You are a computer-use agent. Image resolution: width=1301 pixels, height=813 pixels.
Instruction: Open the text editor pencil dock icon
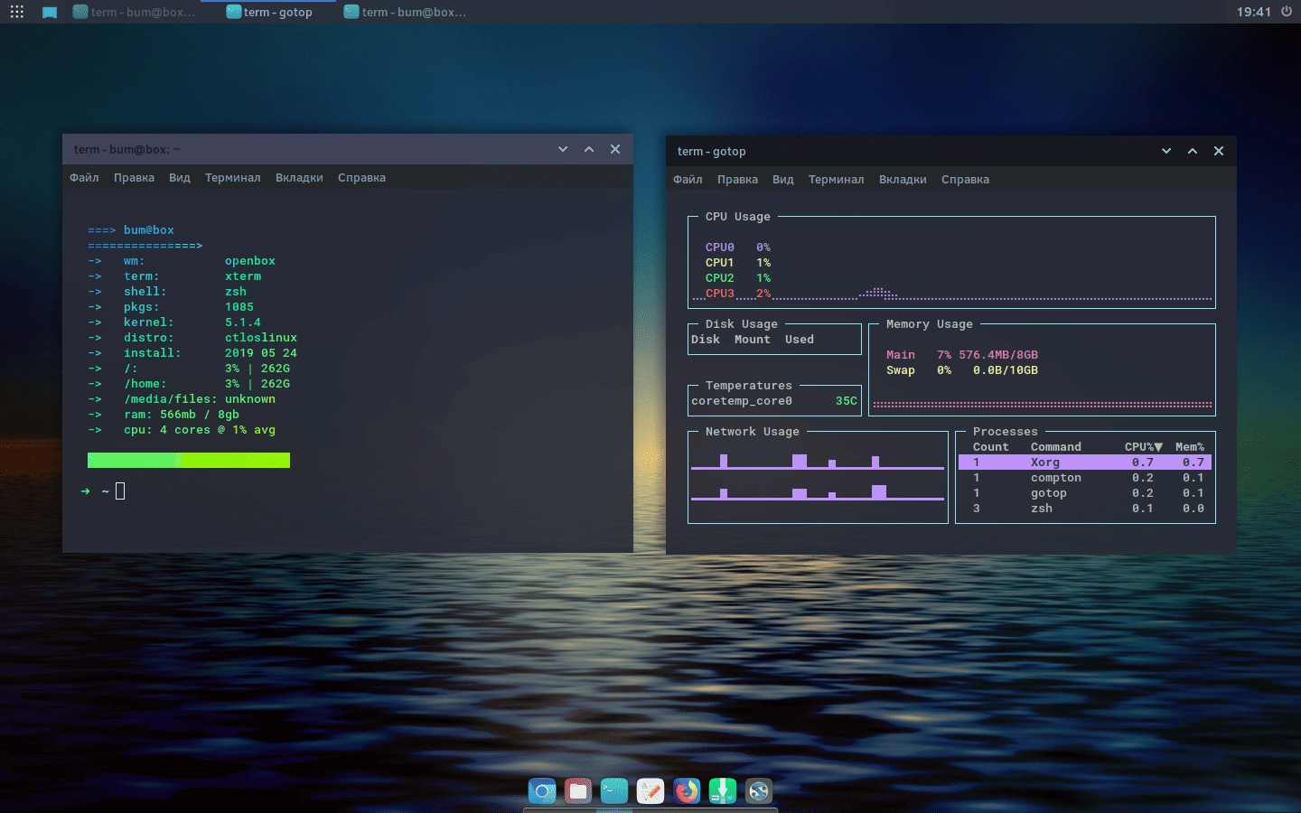point(650,791)
